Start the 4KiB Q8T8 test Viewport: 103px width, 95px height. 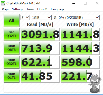point(12,48)
